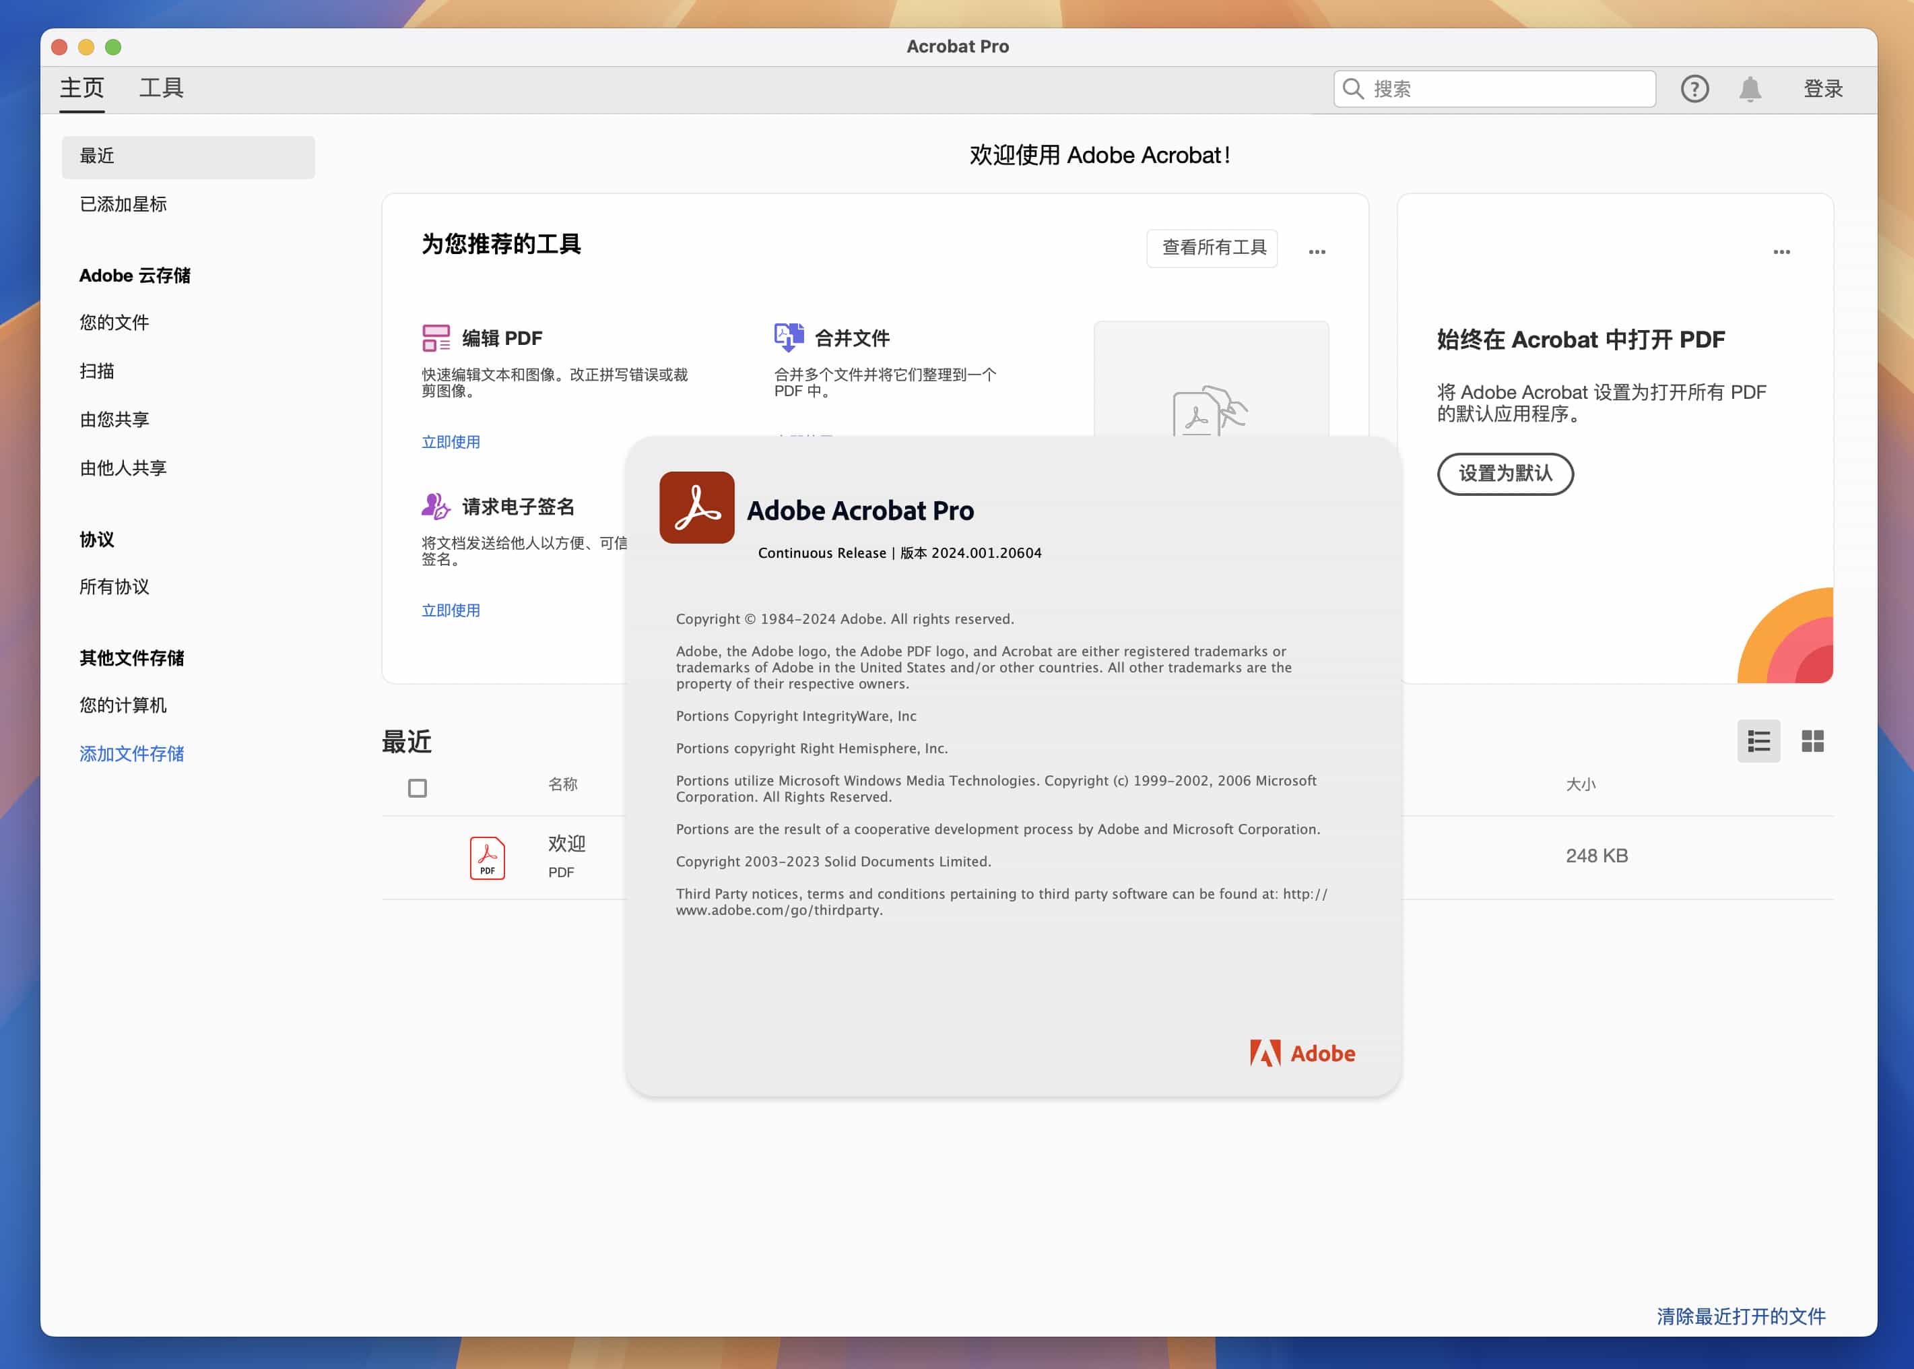Click the Request E-signatures icon
Screen dimensions: 1914x1369
(x=436, y=506)
